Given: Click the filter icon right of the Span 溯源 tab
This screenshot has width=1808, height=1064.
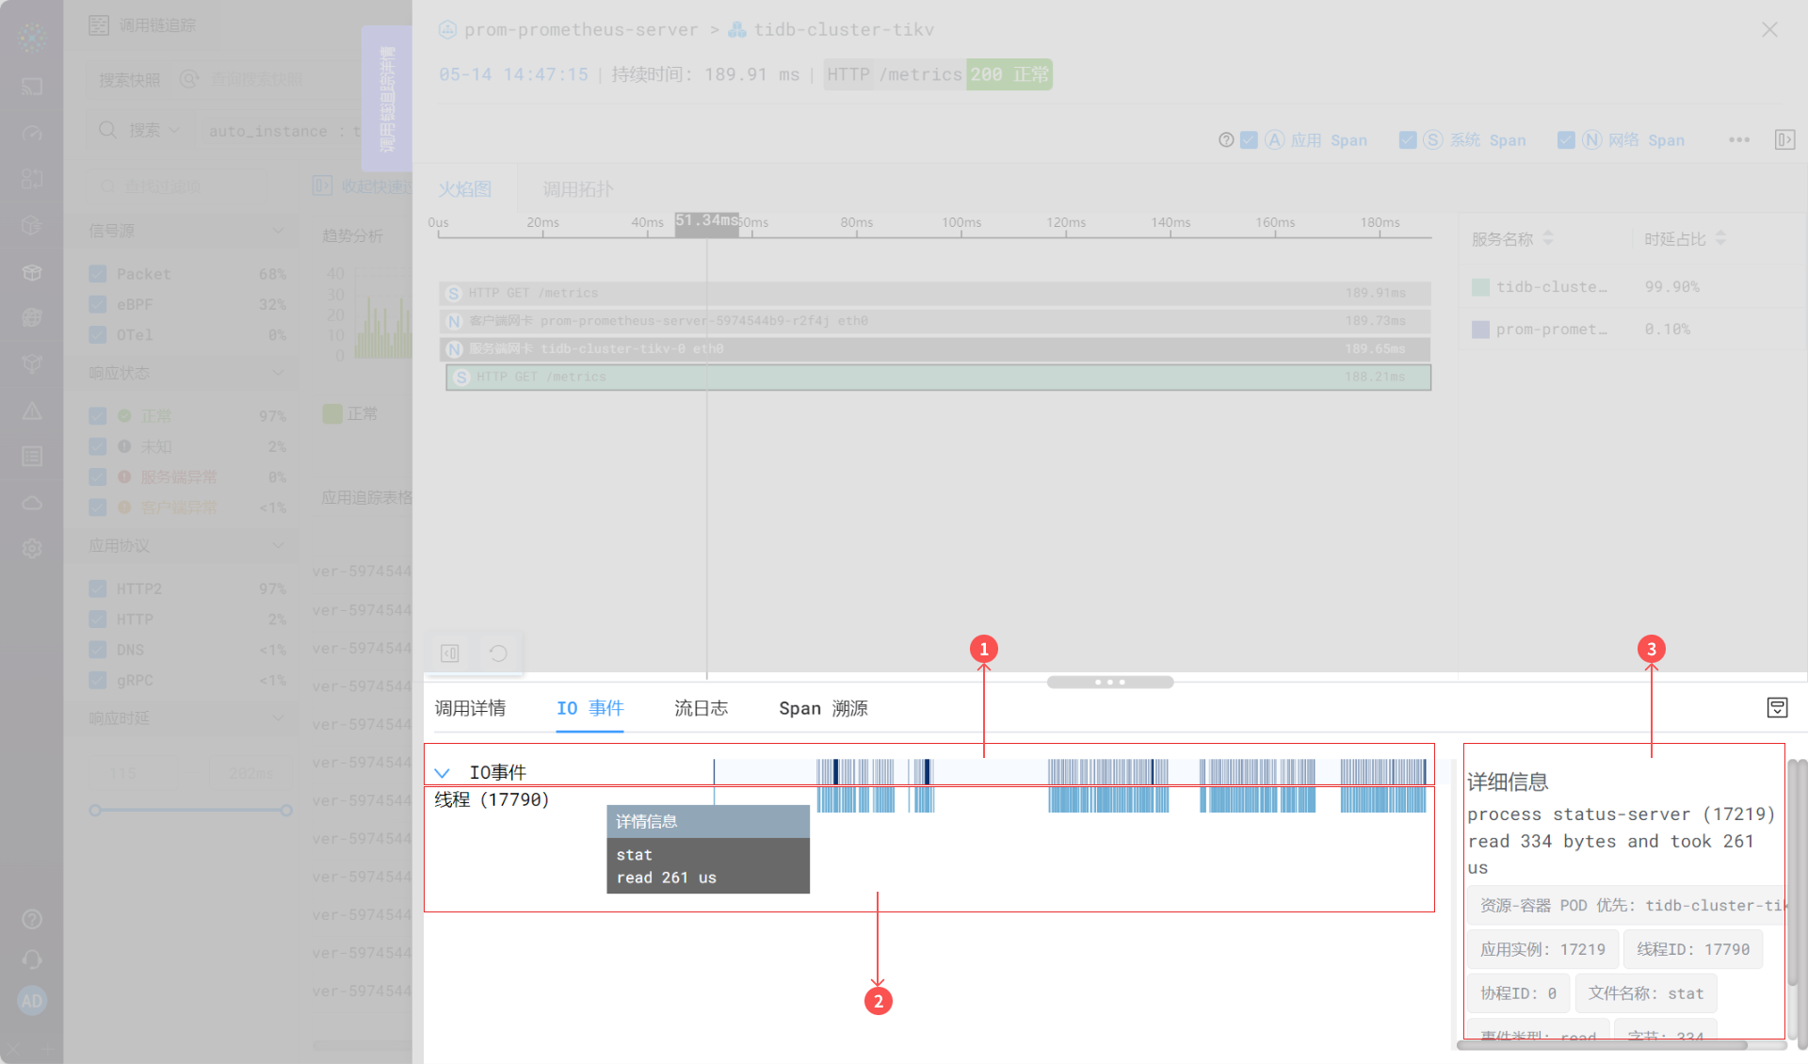Looking at the screenshot, I should (x=1777, y=708).
